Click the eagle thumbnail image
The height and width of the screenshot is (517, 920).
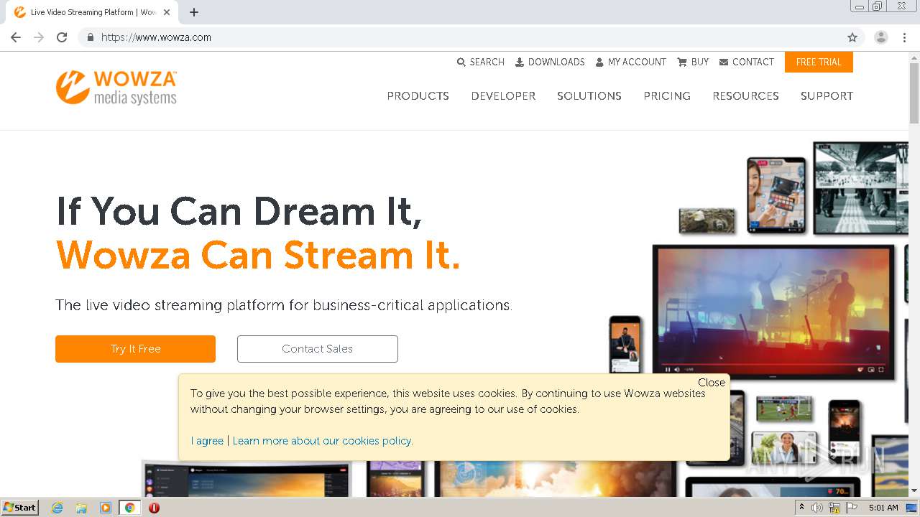point(707,220)
